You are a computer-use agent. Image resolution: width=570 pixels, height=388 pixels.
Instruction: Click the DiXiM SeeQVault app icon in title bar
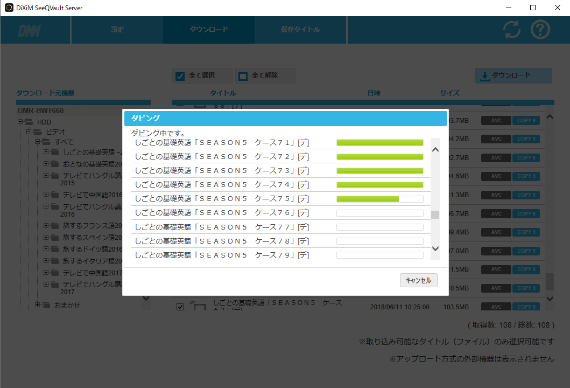coord(9,8)
